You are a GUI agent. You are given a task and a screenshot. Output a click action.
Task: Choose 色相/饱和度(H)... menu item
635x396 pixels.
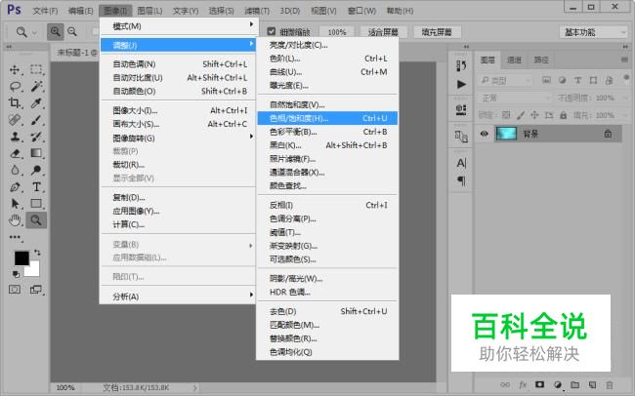coord(327,118)
